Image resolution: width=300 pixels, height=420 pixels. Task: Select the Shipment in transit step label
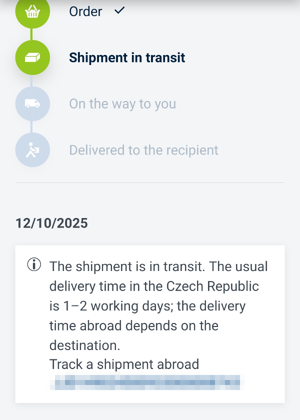127,57
